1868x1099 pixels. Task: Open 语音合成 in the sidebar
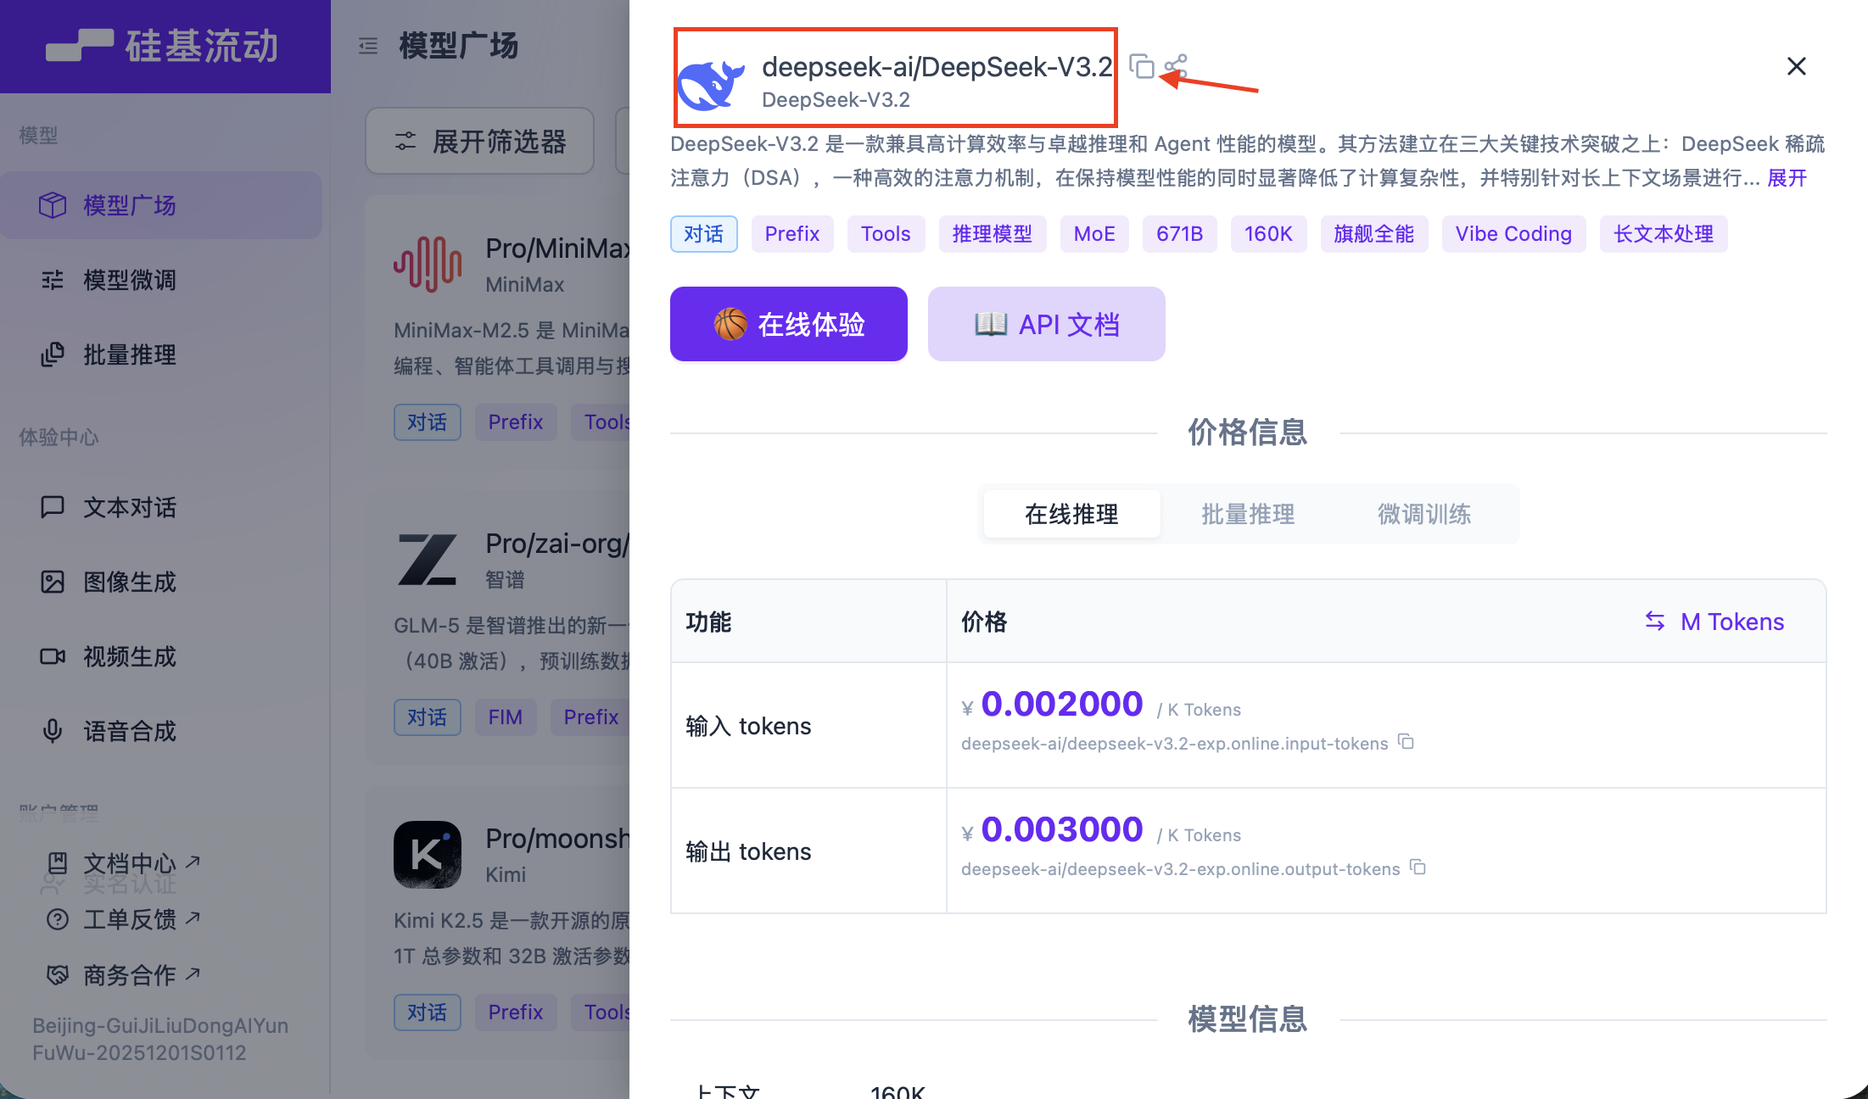(x=161, y=731)
